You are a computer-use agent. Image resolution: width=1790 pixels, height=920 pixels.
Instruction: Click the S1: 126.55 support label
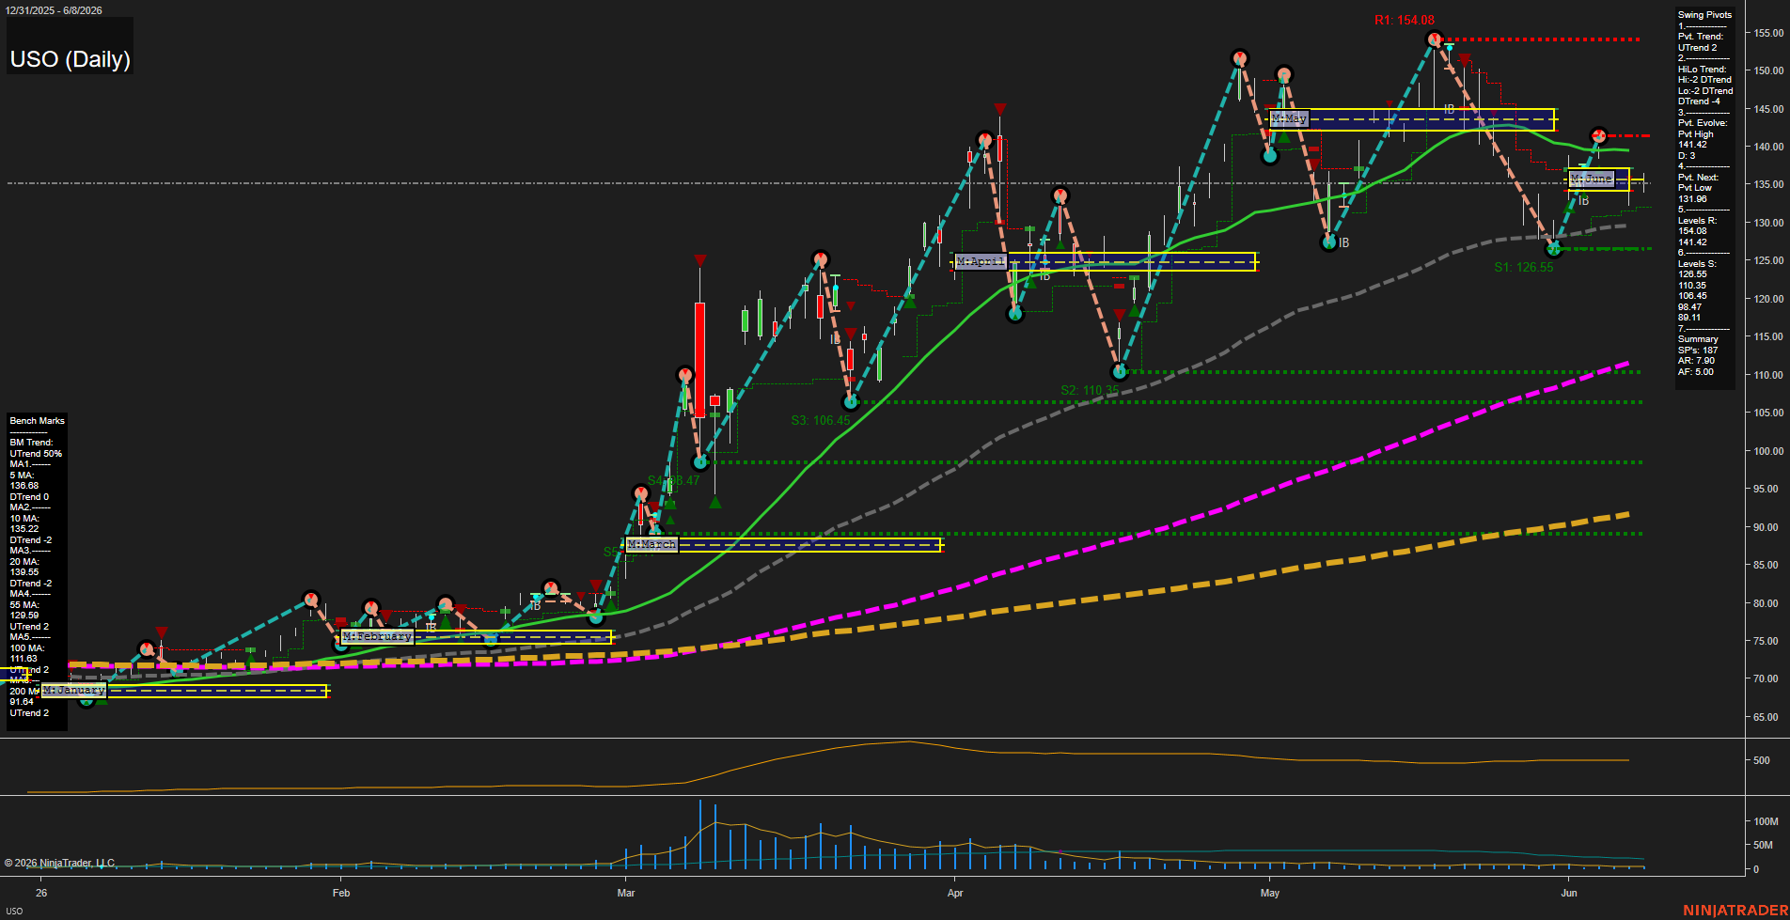1524,268
